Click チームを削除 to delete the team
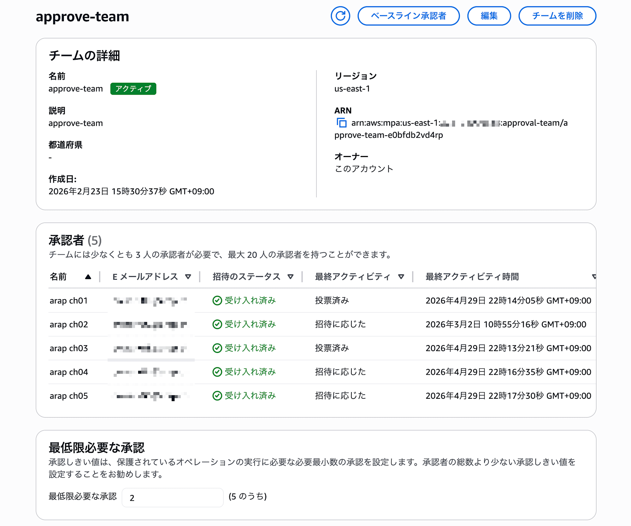 click(557, 16)
